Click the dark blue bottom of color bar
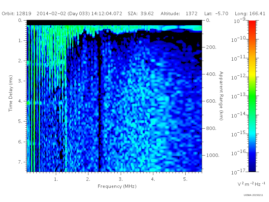 tap(252, 168)
